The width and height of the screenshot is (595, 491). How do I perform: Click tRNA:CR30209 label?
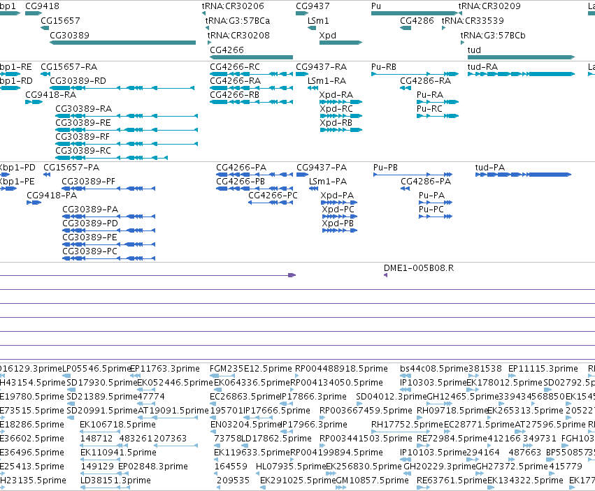[x=489, y=6]
